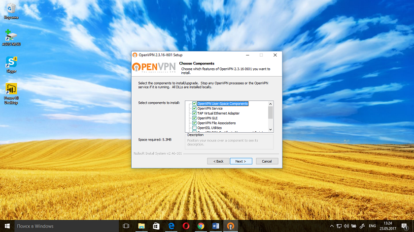Click the Windows search box
The image size is (414, 232).
[66, 226]
